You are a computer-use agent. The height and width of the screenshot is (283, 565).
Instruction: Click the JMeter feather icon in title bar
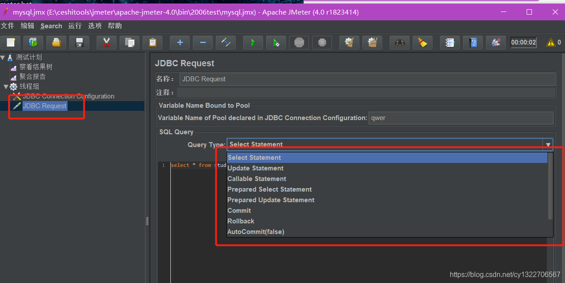point(6,12)
